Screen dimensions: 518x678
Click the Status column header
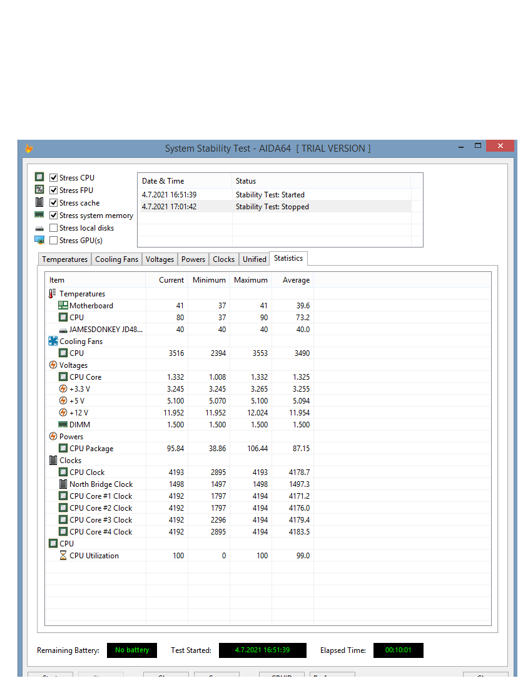[321, 180]
